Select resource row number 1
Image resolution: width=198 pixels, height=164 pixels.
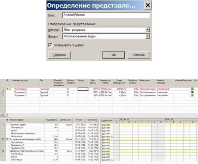[3, 89]
